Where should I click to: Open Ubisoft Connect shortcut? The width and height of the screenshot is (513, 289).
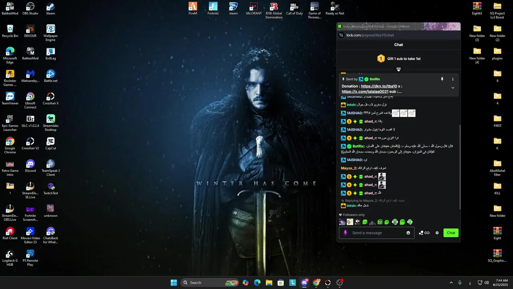(x=30, y=100)
